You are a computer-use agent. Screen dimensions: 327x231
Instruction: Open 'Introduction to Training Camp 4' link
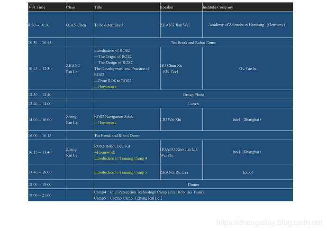121,158
